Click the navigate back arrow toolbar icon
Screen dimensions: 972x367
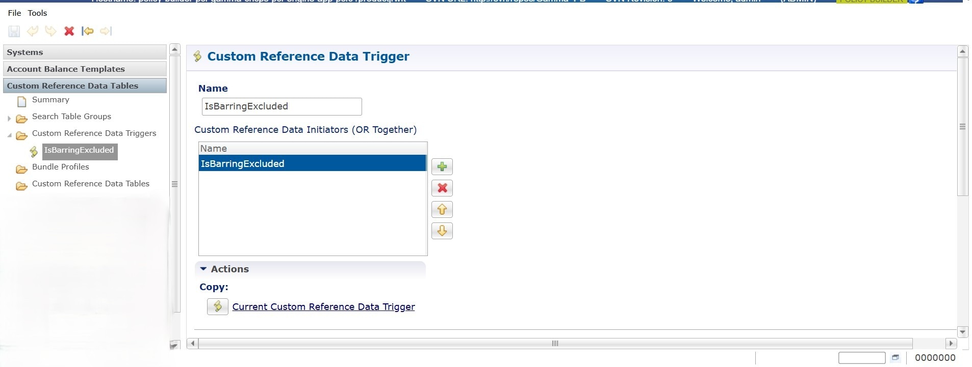(88, 32)
